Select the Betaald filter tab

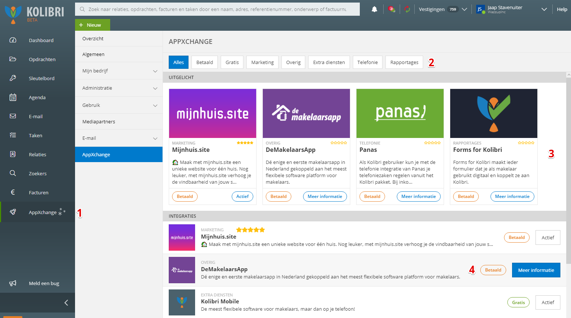coord(205,62)
